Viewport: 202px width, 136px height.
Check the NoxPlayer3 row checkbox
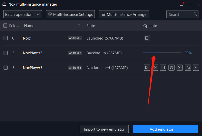pyautogui.click(x=6, y=68)
